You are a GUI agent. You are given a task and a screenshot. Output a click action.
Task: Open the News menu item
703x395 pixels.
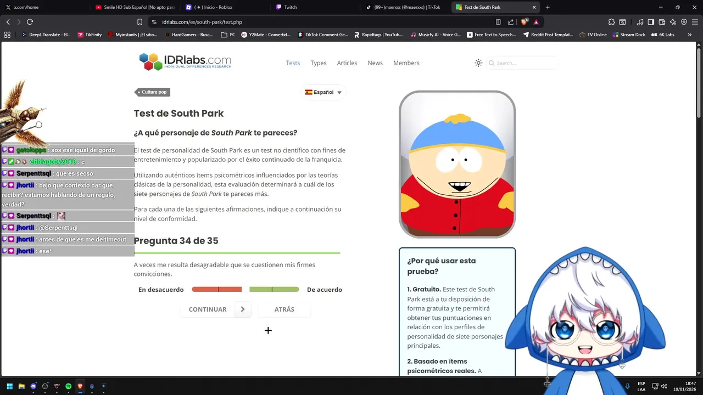point(375,63)
